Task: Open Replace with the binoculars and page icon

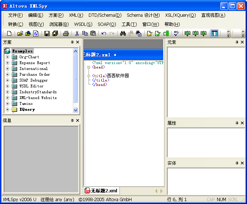Action: pyautogui.click(x=139, y=34)
